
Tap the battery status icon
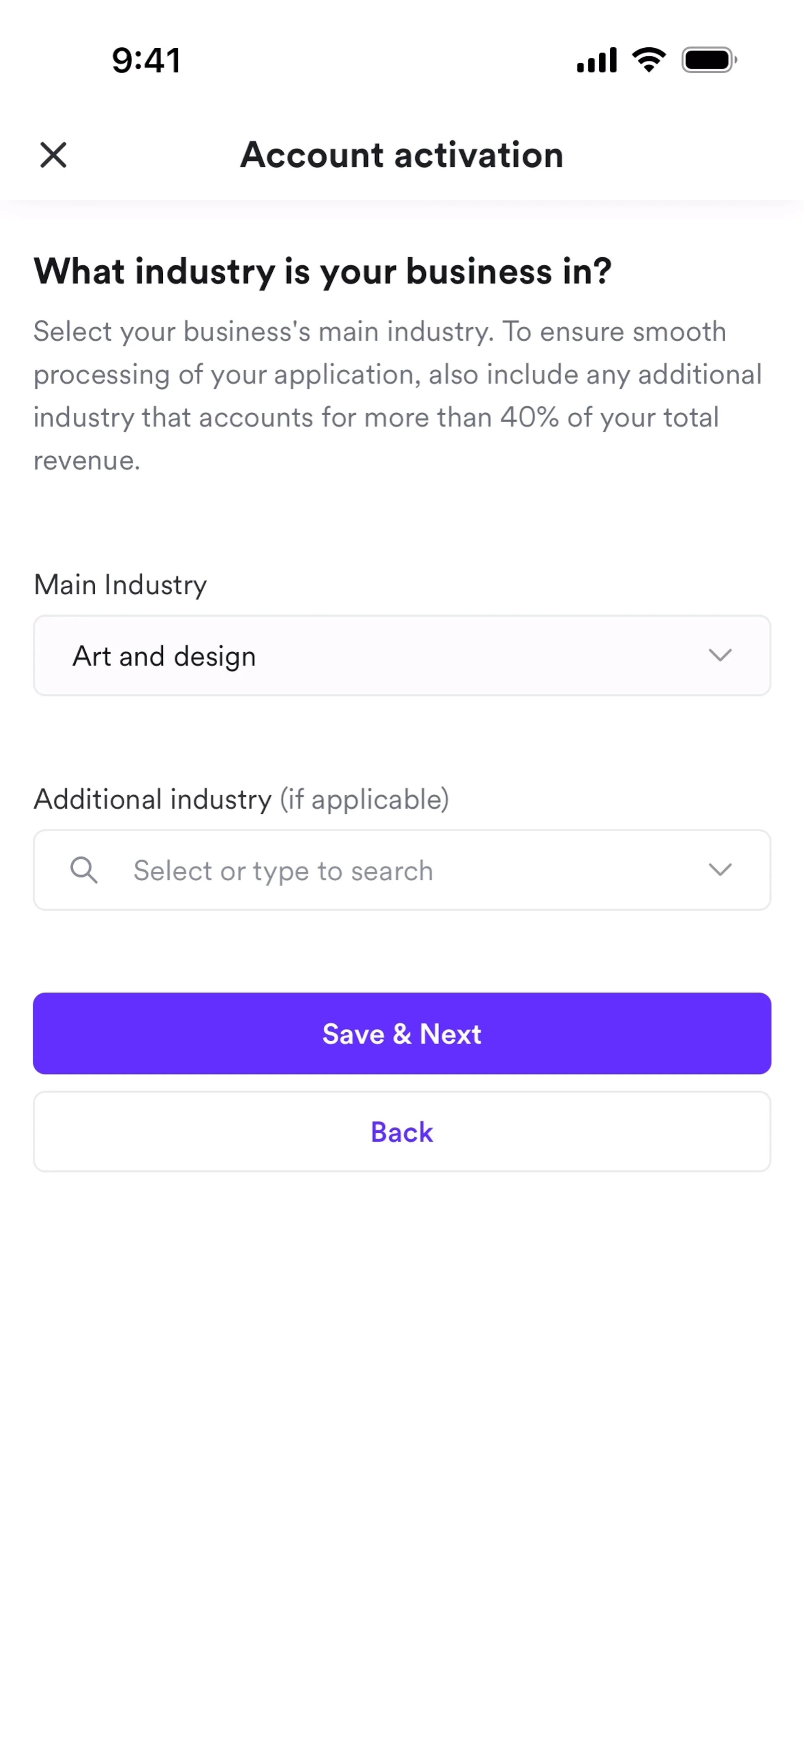(709, 60)
